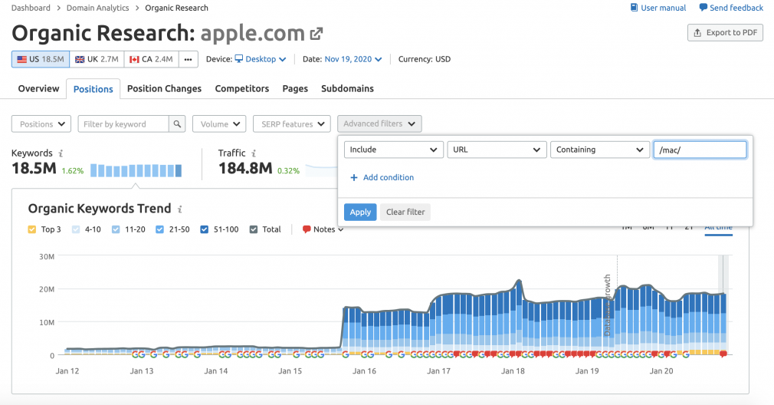Screen dimensions: 774x405
Task: Open the User manual book icon link
Action: [635, 8]
